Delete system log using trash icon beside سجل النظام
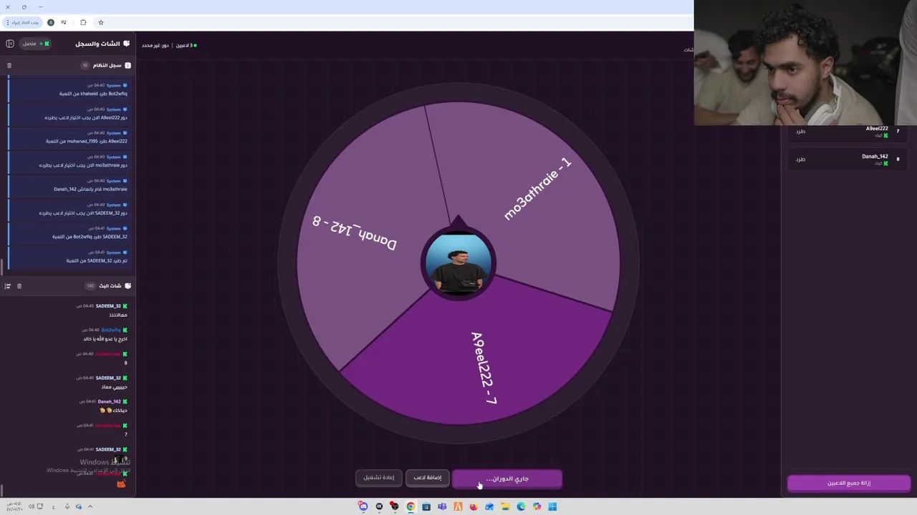The height and width of the screenshot is (515, 917). pyautogui.click(x=9, y=65)
